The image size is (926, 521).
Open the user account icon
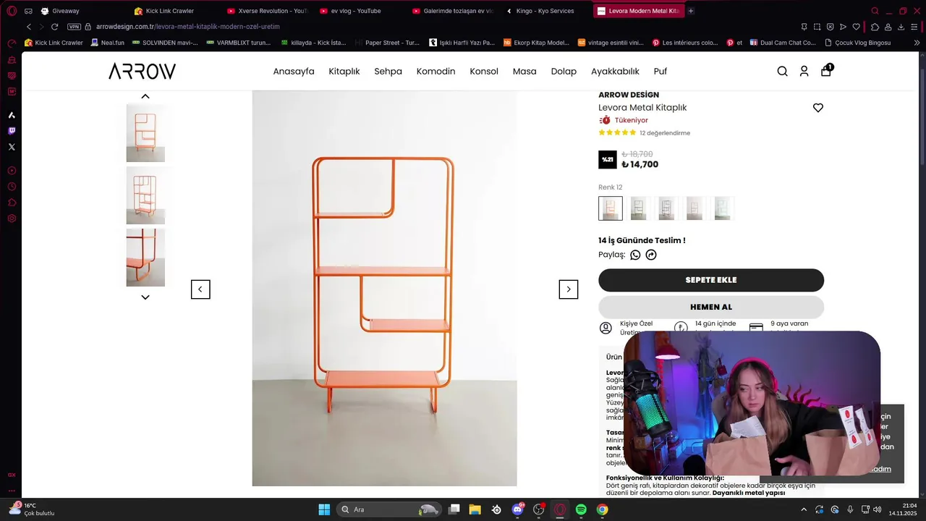coord(804,71)
